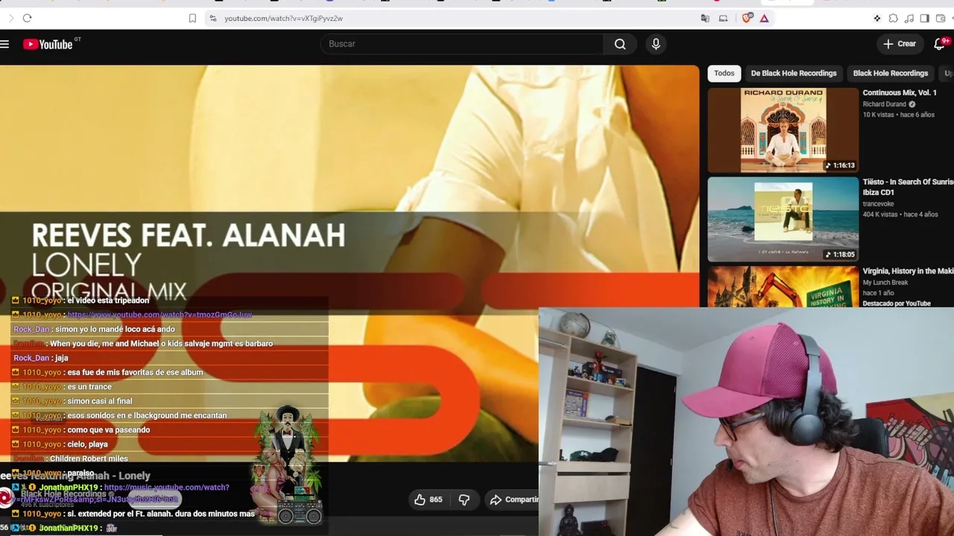Screen dimensions: 954x536
Task: Open site settings icon in address bar
Action: click(x=212, y=18)
